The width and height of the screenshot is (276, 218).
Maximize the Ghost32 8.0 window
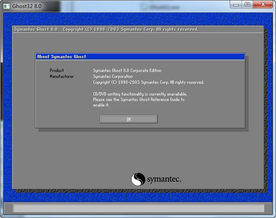247,5
